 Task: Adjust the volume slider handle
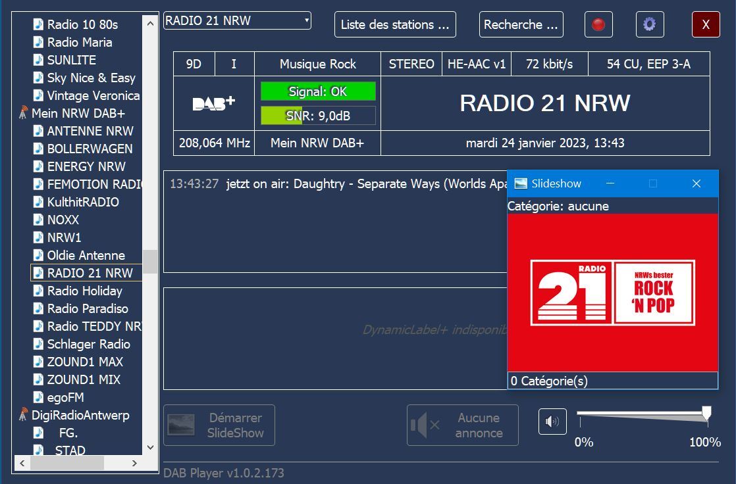pyautogui.click(x=706, y=414)
